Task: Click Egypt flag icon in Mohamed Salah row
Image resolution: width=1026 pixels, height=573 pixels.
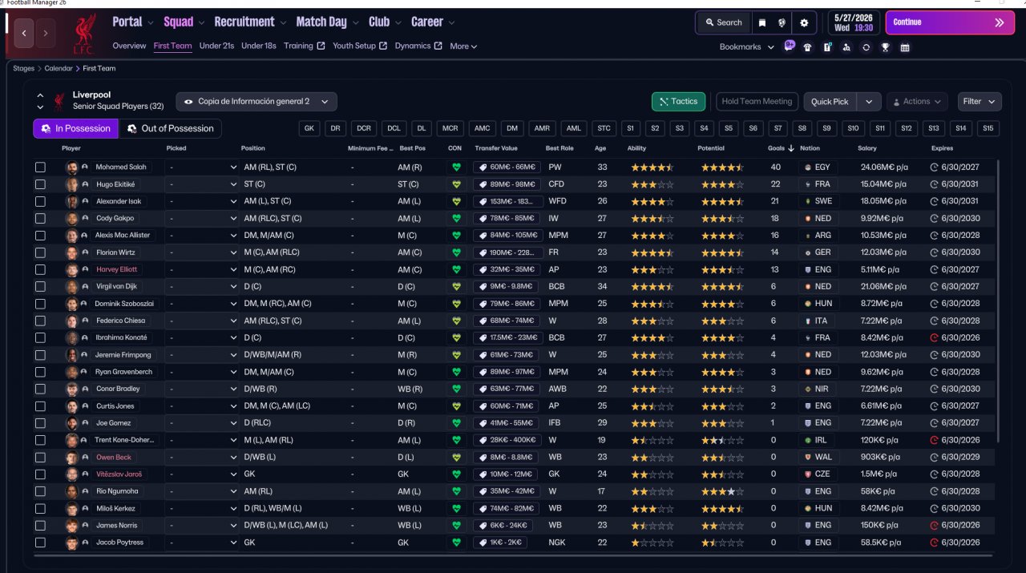Action: [x=806, y=167]
